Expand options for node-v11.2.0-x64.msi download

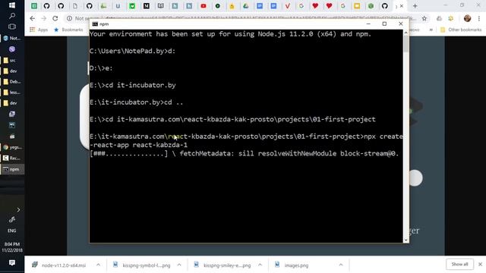coord(98,265)
